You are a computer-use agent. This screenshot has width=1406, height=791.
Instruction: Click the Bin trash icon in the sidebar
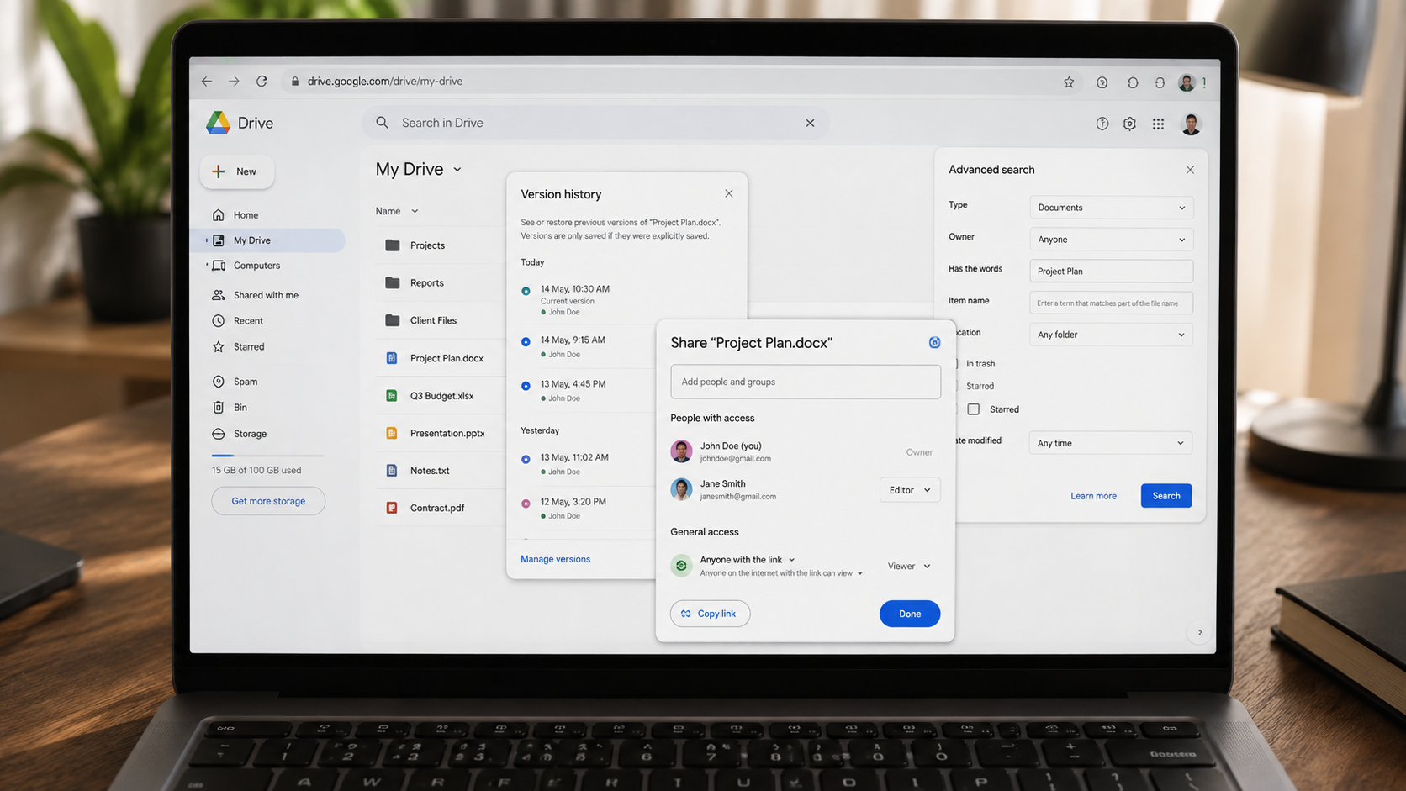pyautogui.click(x=219, y=408)
